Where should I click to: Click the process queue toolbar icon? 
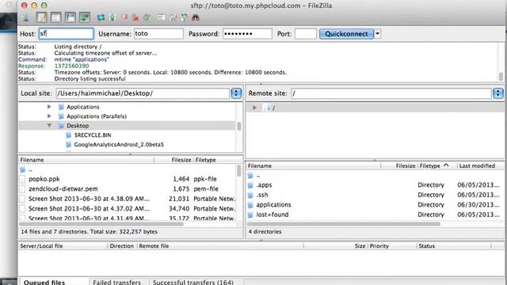click(x=112, y=17)
